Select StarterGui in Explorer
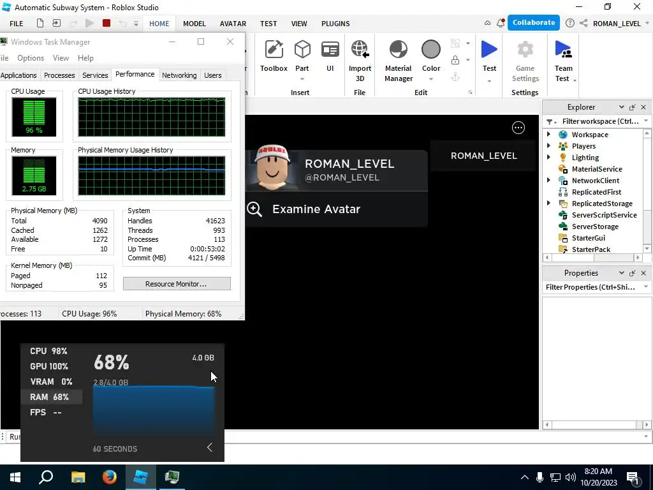The width and height of the screenshot is (653, 490). [x=588, y=238]
